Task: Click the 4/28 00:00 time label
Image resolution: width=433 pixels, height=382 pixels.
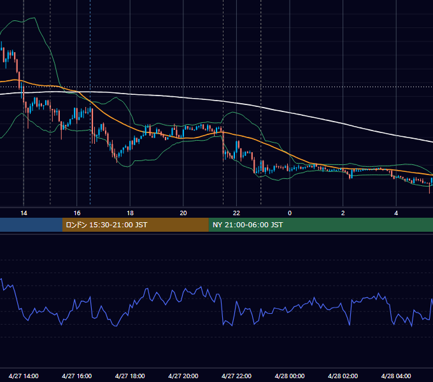Action: click(x=290, y=376)
